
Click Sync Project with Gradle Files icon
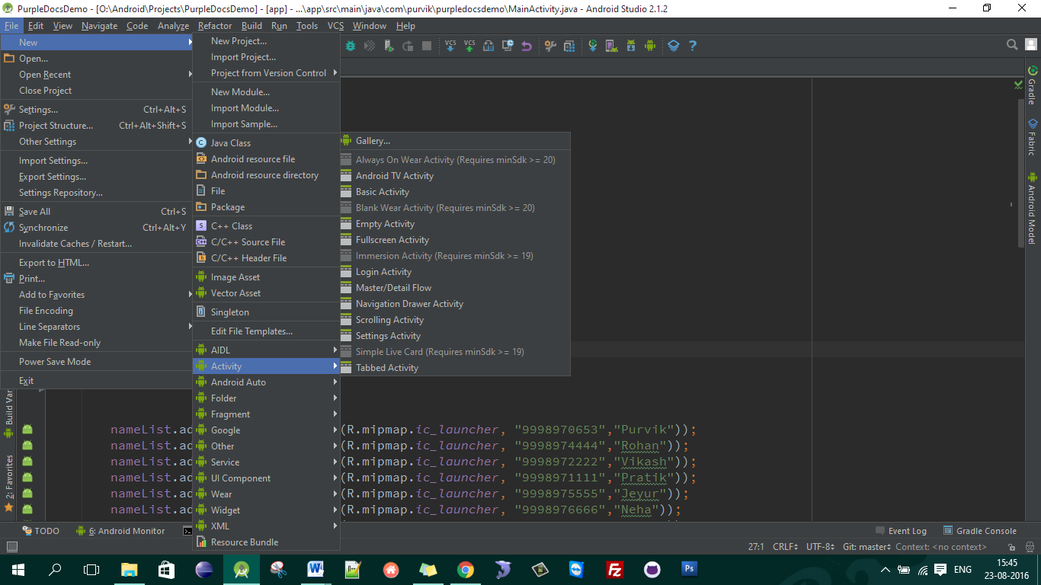click(x=593, y=46)
